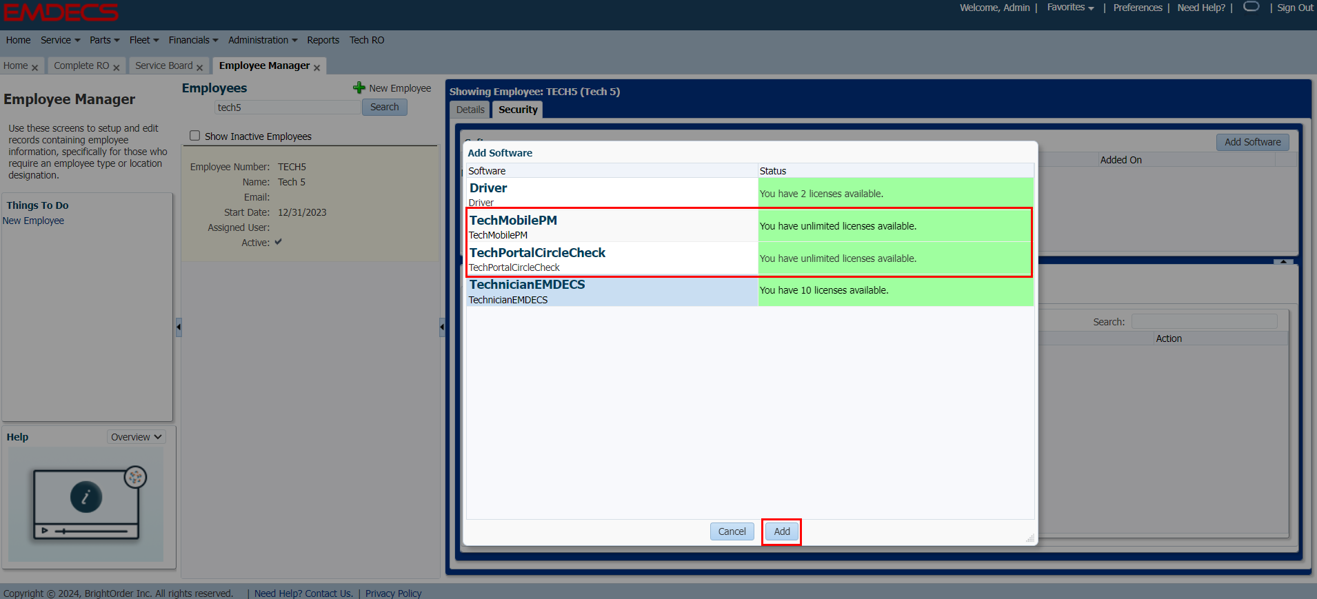Viewport: 1317px width, 599px height.
Task: Click the Add Software button
Action: [x=1252, y=142]
